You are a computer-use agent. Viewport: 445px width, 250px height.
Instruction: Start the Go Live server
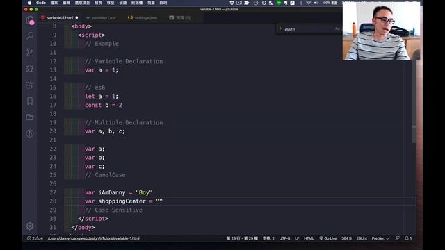tap(327, 238)
